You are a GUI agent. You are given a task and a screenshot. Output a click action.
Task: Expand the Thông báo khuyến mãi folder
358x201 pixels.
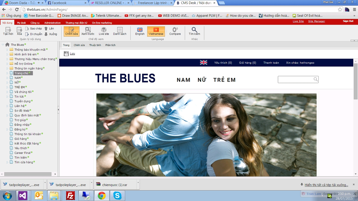click(7, 50)
